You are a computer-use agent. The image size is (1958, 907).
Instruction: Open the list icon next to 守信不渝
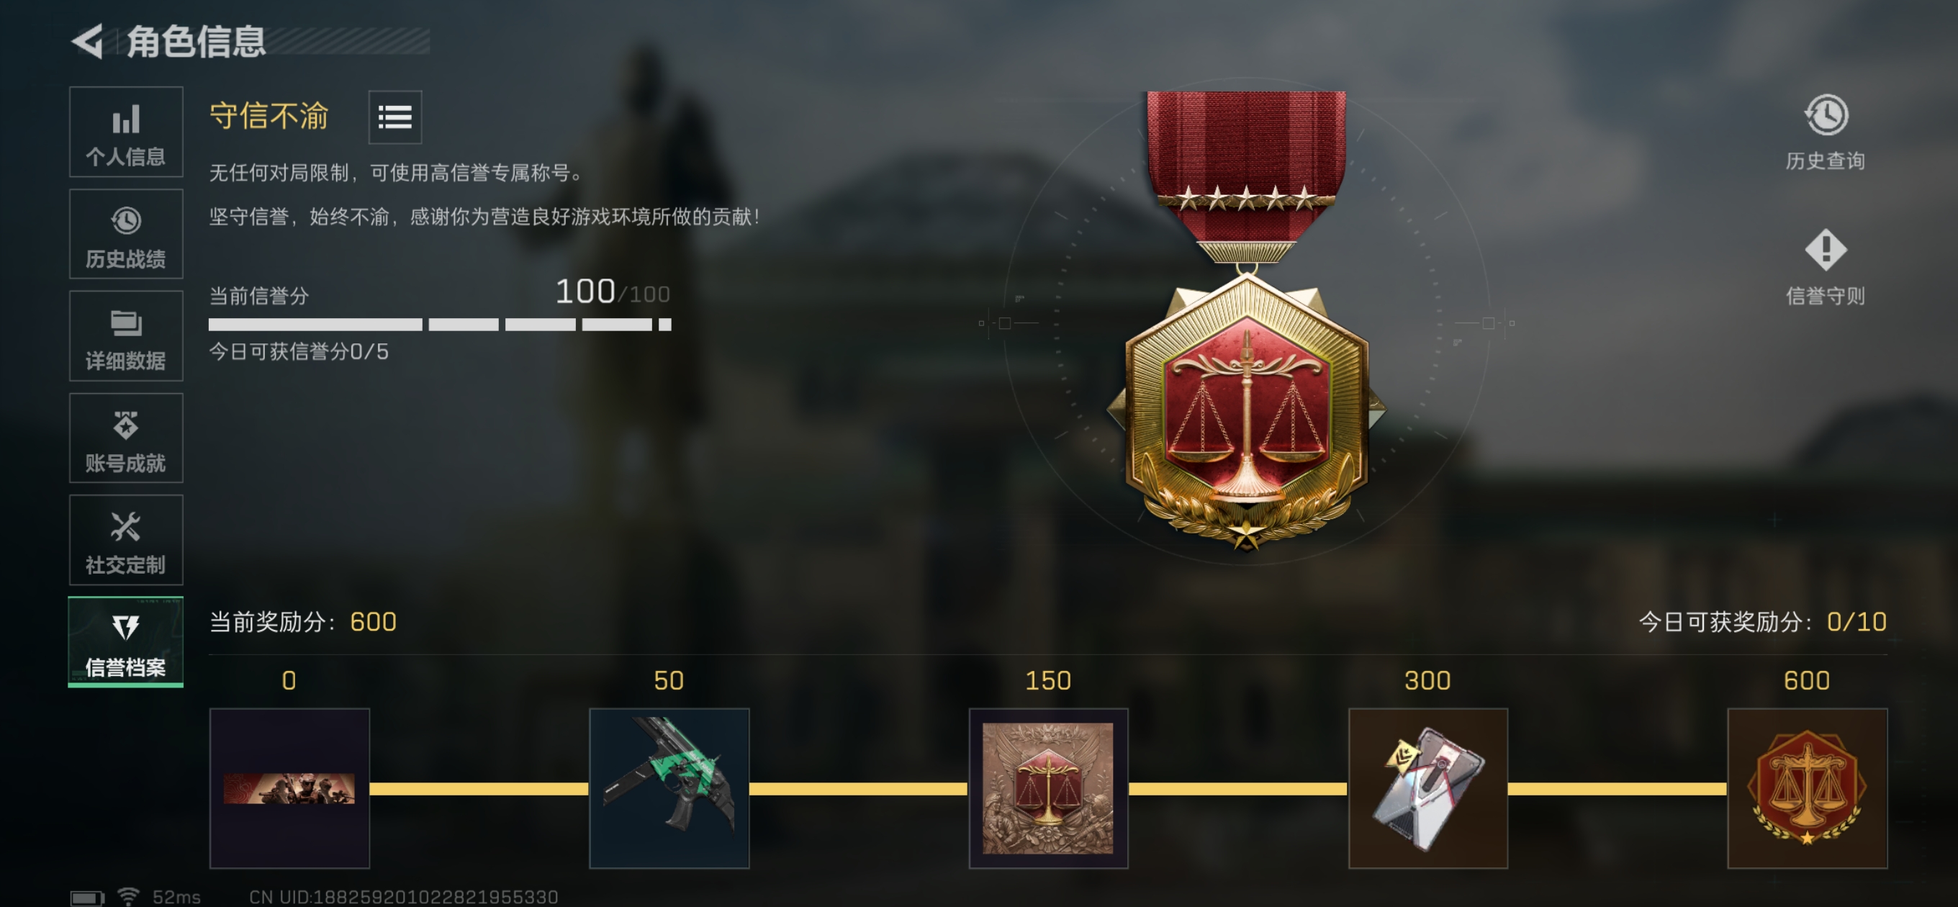pyautogui.click(x=395, y=117)
